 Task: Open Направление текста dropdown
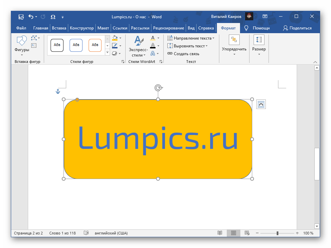(x=191, y=38)
